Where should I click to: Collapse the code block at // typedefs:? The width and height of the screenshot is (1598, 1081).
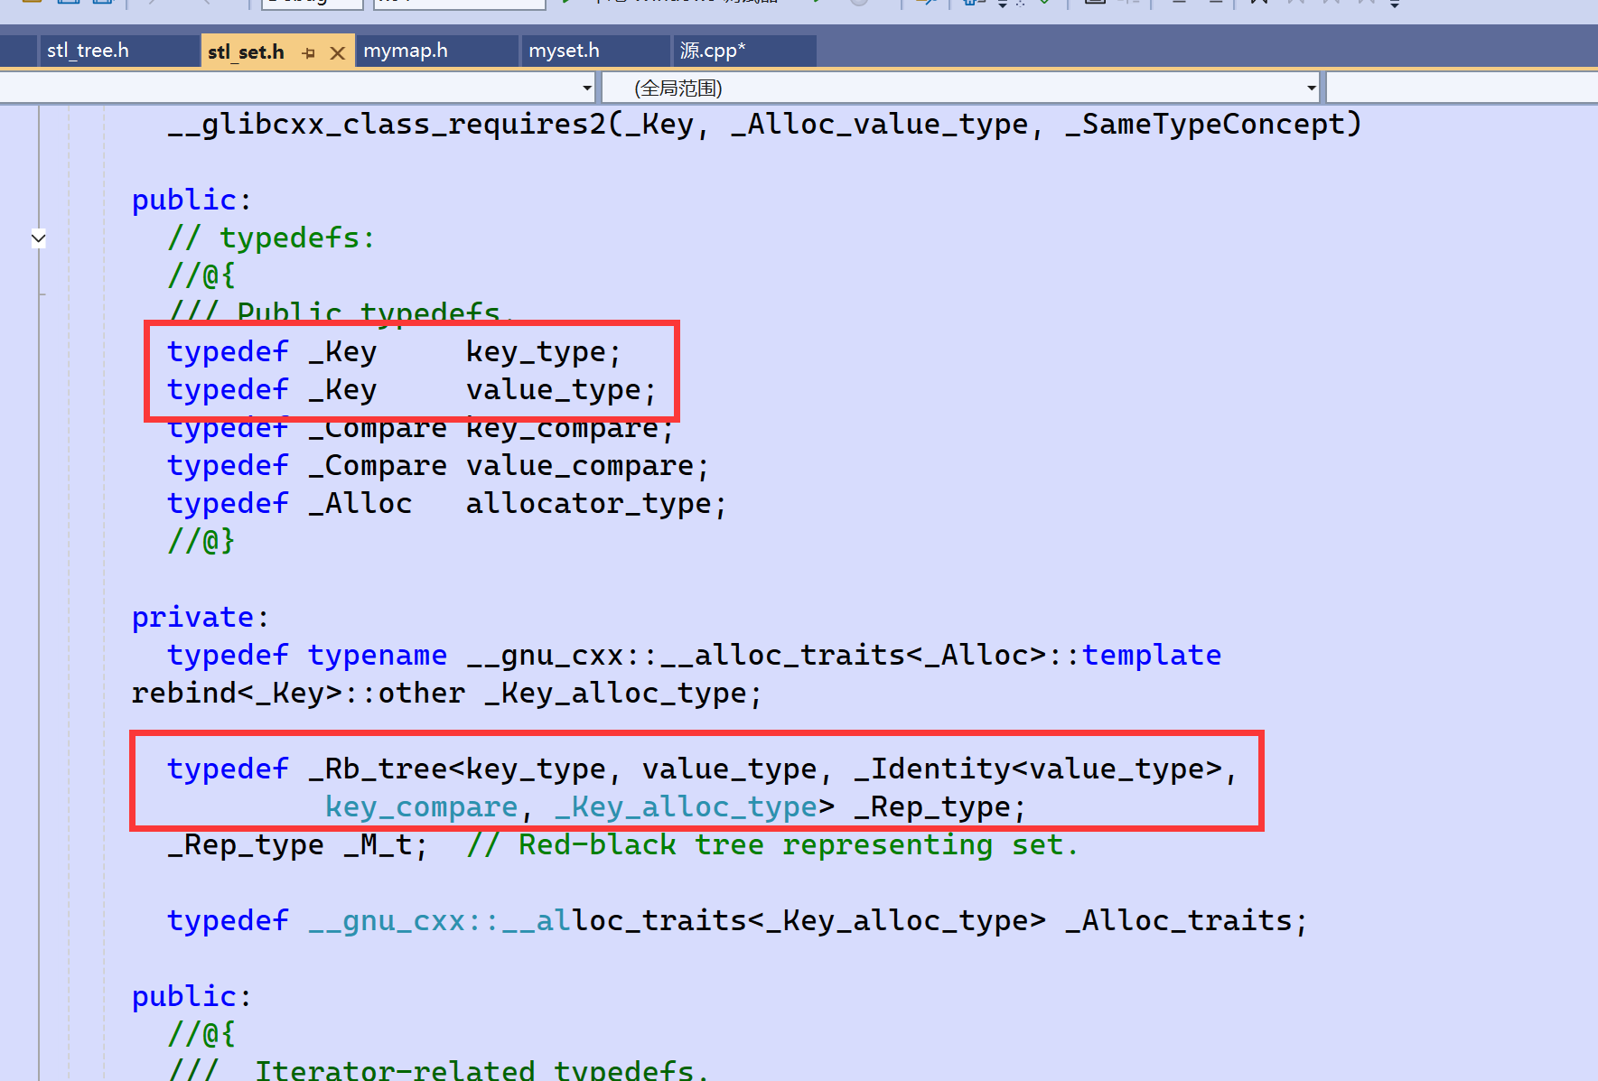pos(38,238)
